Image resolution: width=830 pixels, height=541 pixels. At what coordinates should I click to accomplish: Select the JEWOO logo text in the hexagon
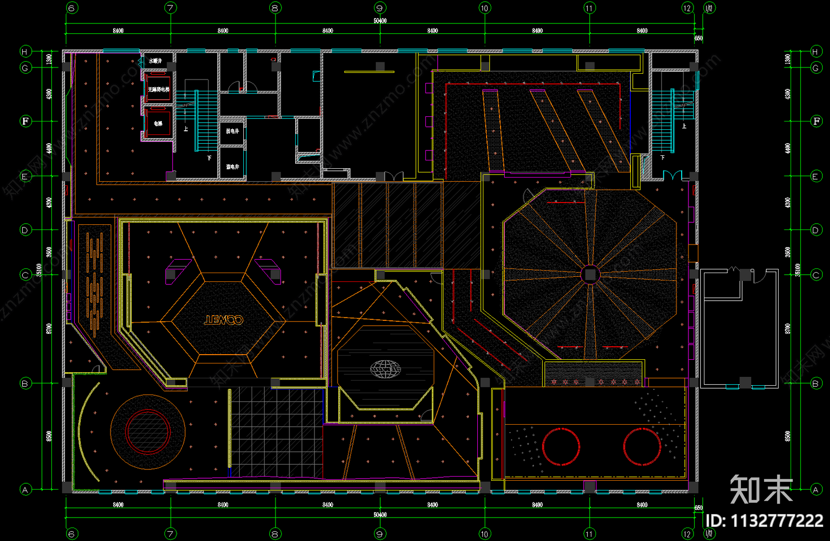(224, 320)
